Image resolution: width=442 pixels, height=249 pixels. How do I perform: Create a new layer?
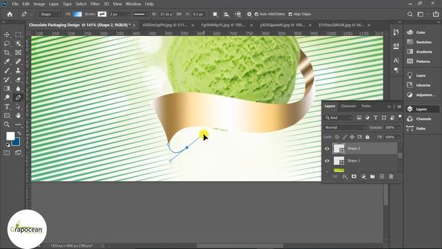tap(382, 176)
